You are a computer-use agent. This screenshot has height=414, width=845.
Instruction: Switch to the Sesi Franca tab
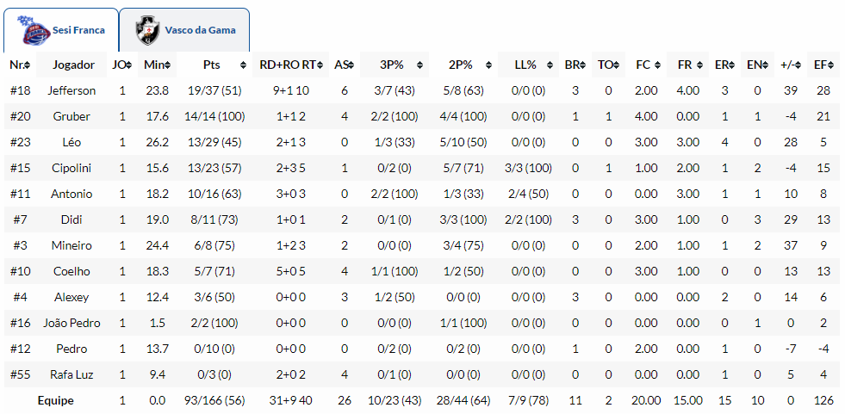[78, 30]
